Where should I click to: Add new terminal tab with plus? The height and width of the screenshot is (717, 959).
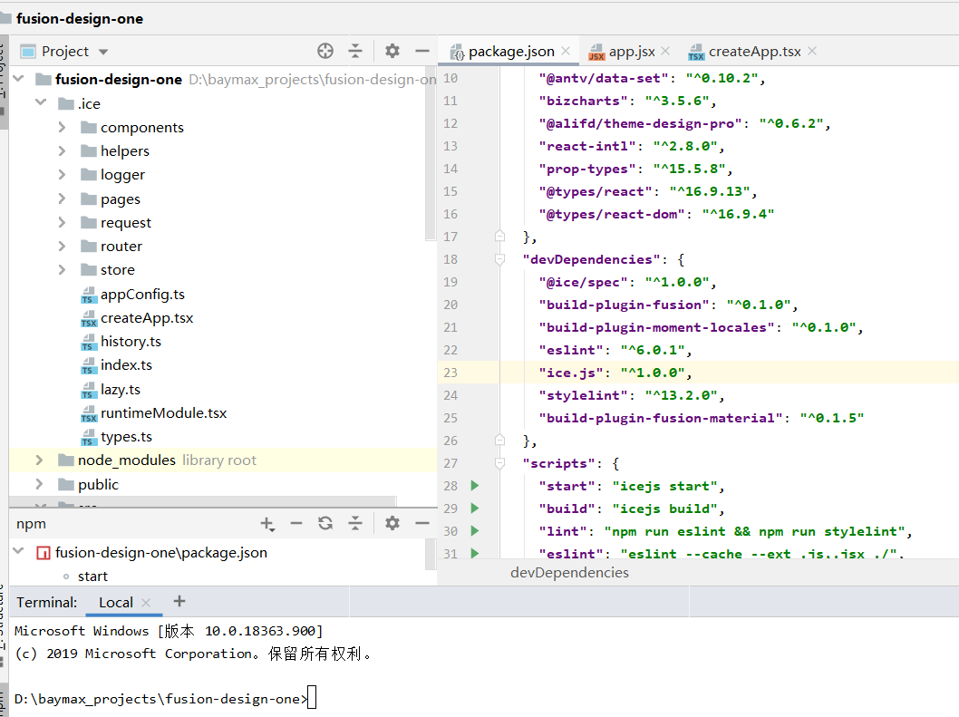(x=179, y=601)
